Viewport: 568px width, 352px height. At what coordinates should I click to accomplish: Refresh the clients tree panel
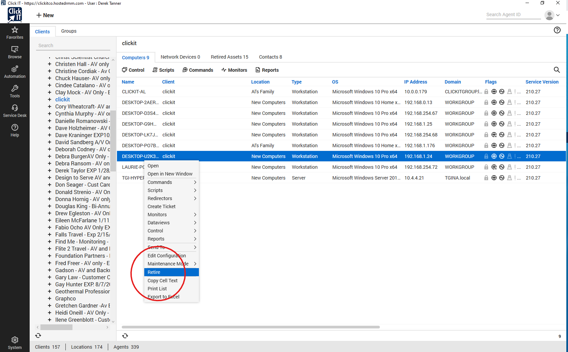(38, 335)
